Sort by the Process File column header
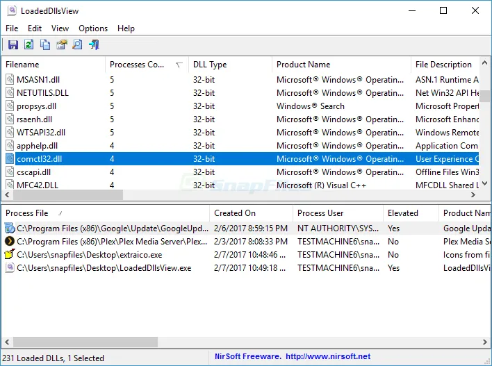The image size is (492, 366). [x=106, y=213]
